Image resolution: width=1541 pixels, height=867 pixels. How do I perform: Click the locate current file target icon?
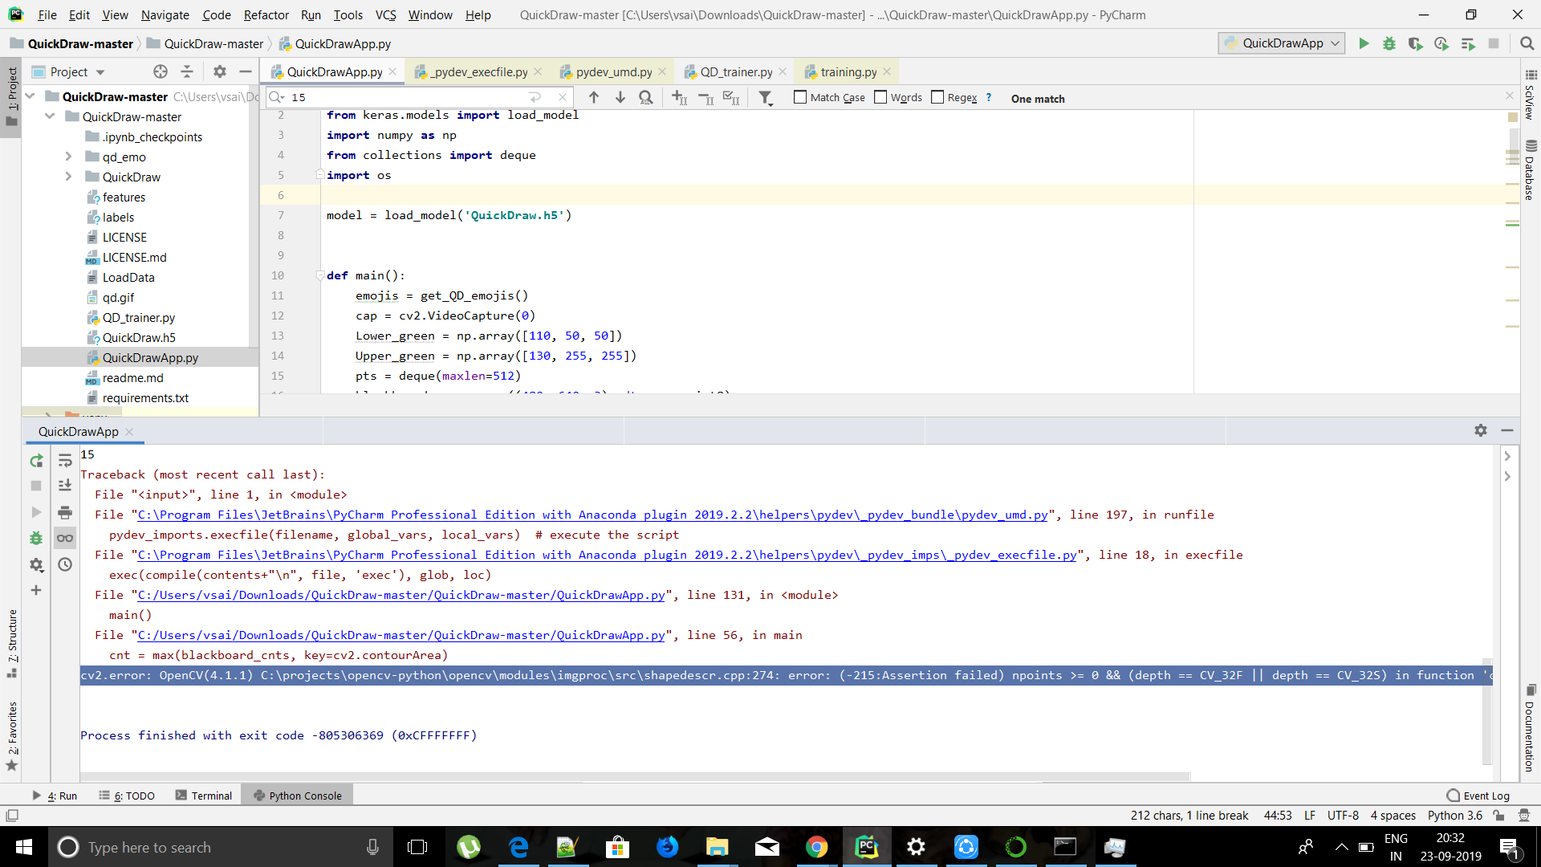(x=161, y=71)
